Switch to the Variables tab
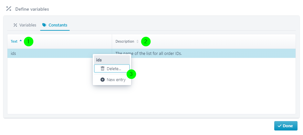Screen dimensions: 303x135 point(25,25)
